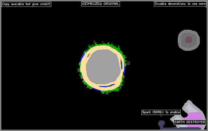Click the 'Disable decorations to see more' sign

[180, 4]
